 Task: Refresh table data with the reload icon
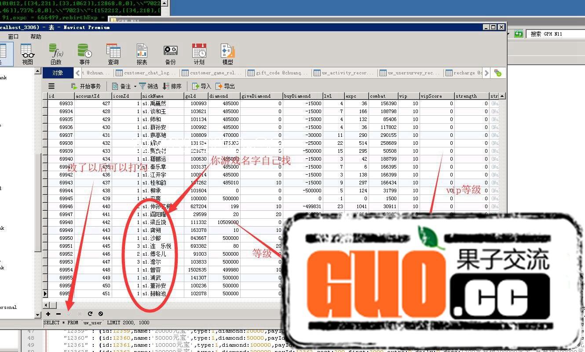[90, 314]
